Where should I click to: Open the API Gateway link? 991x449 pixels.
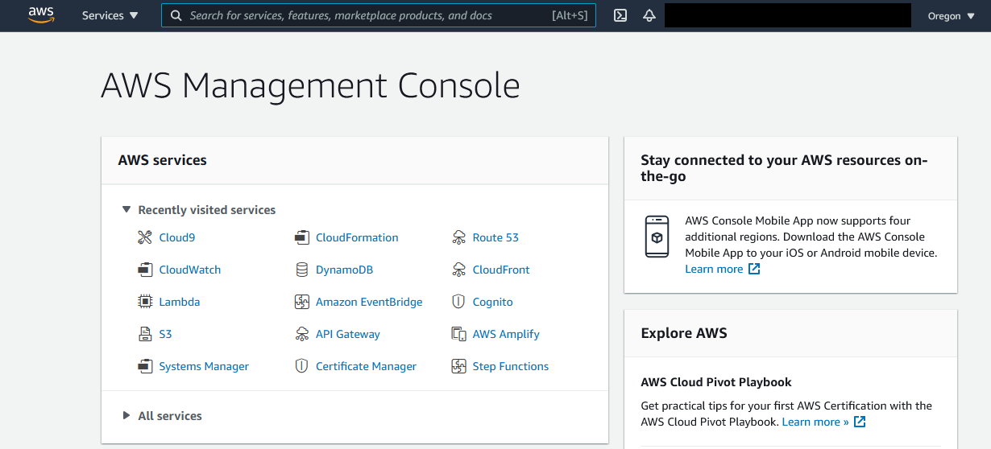coord(348,334)
